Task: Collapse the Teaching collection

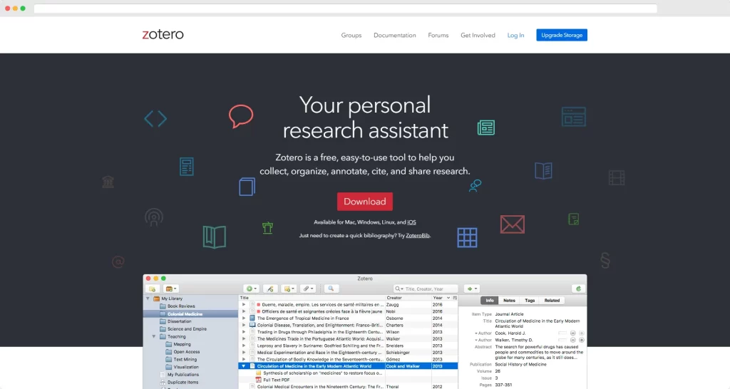Action: click(154, 336)
